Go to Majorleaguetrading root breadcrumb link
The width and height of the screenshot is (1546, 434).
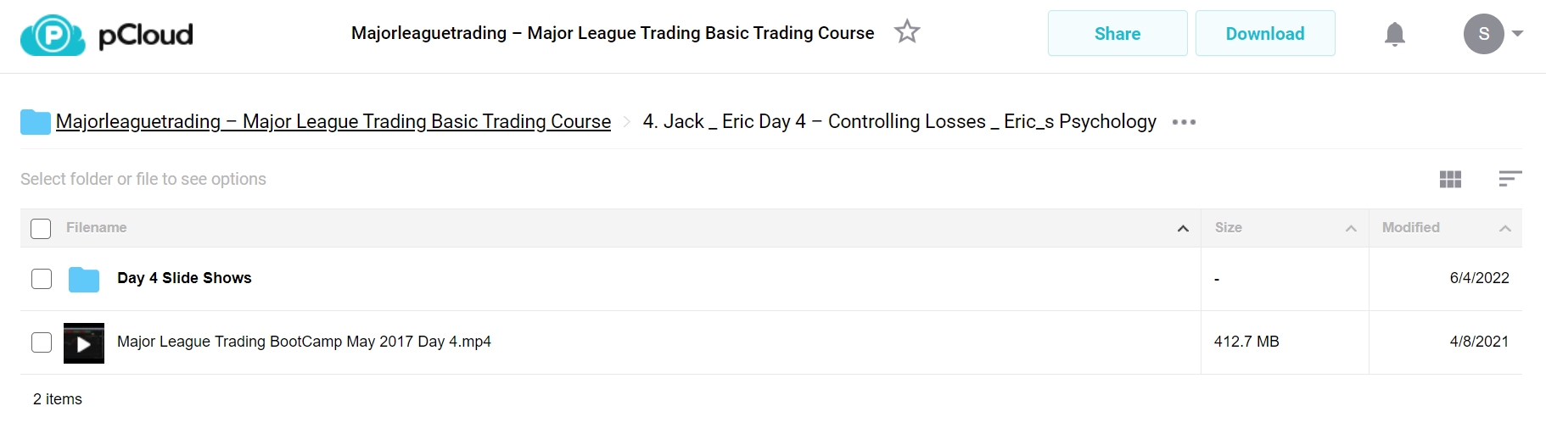click(333, 122)
